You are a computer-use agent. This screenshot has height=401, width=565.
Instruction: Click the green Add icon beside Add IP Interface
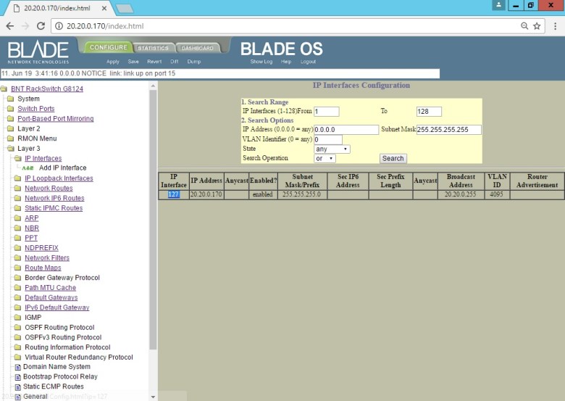click(x=28, y=168)
